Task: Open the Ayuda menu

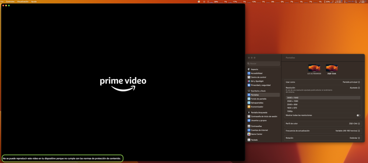Action: pyautogui.click(x=34, y=1)
